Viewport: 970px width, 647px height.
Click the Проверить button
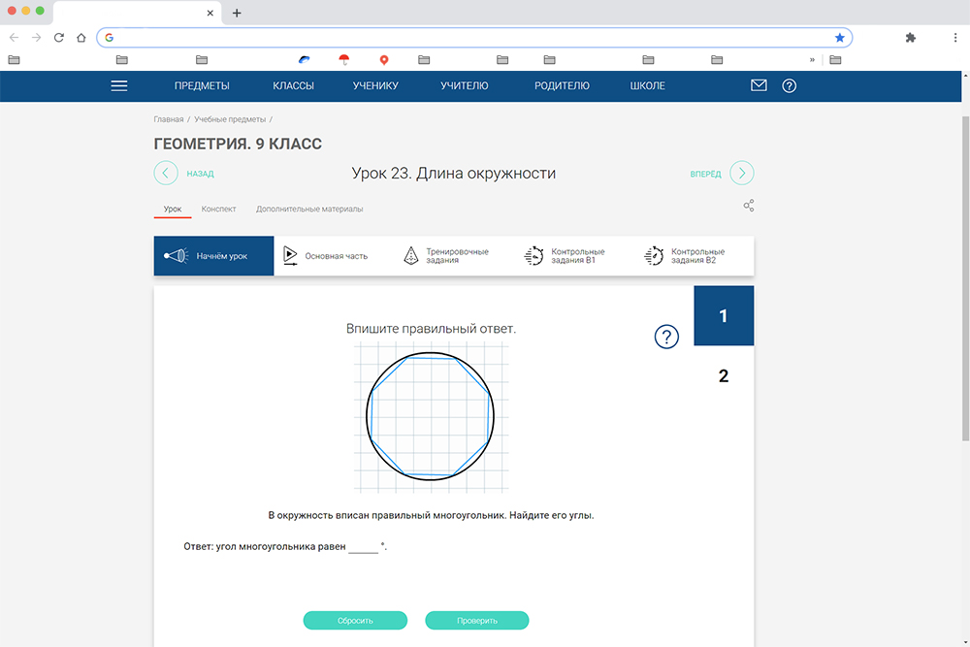[x=477, y=621]
